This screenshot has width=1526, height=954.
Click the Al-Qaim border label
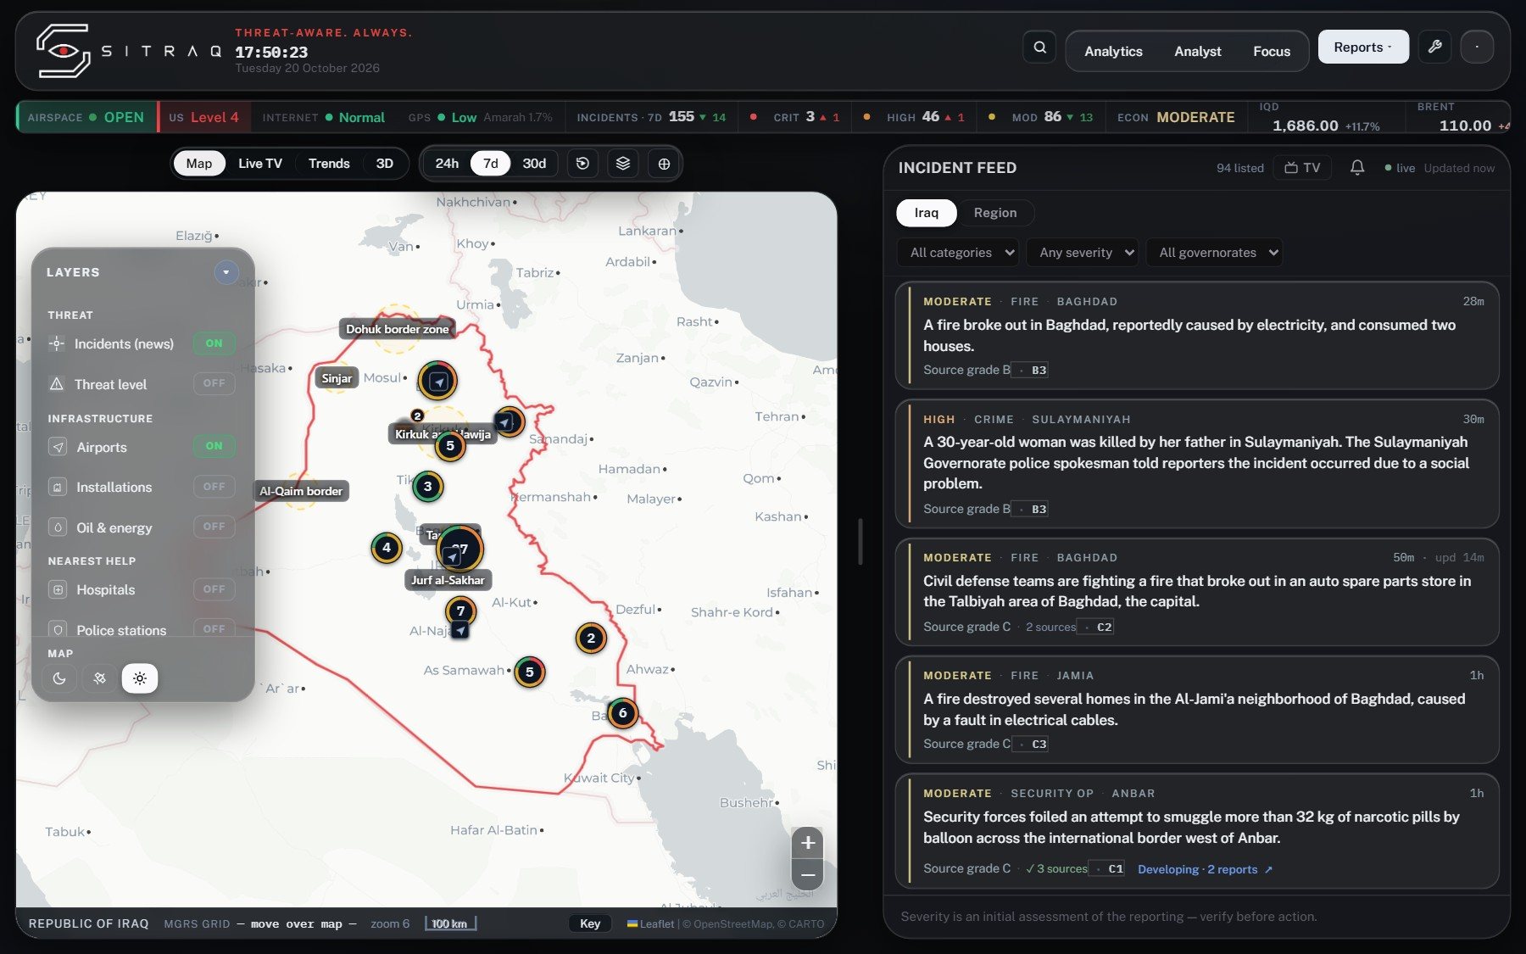pos(301,491)
